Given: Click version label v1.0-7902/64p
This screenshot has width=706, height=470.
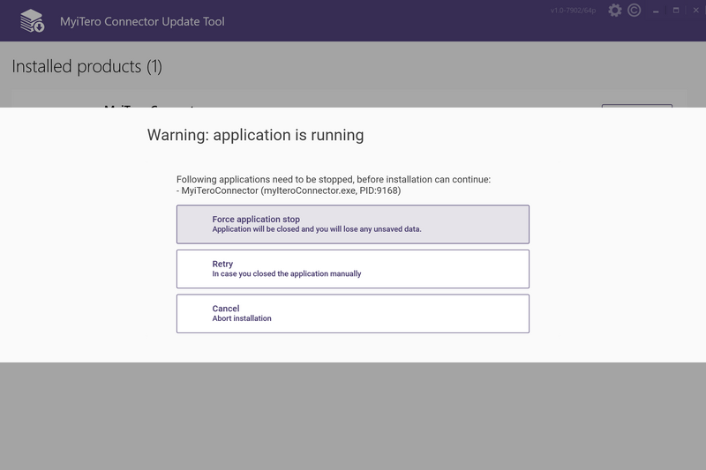Looking at the screenshot, I should (x=573, y=11).
